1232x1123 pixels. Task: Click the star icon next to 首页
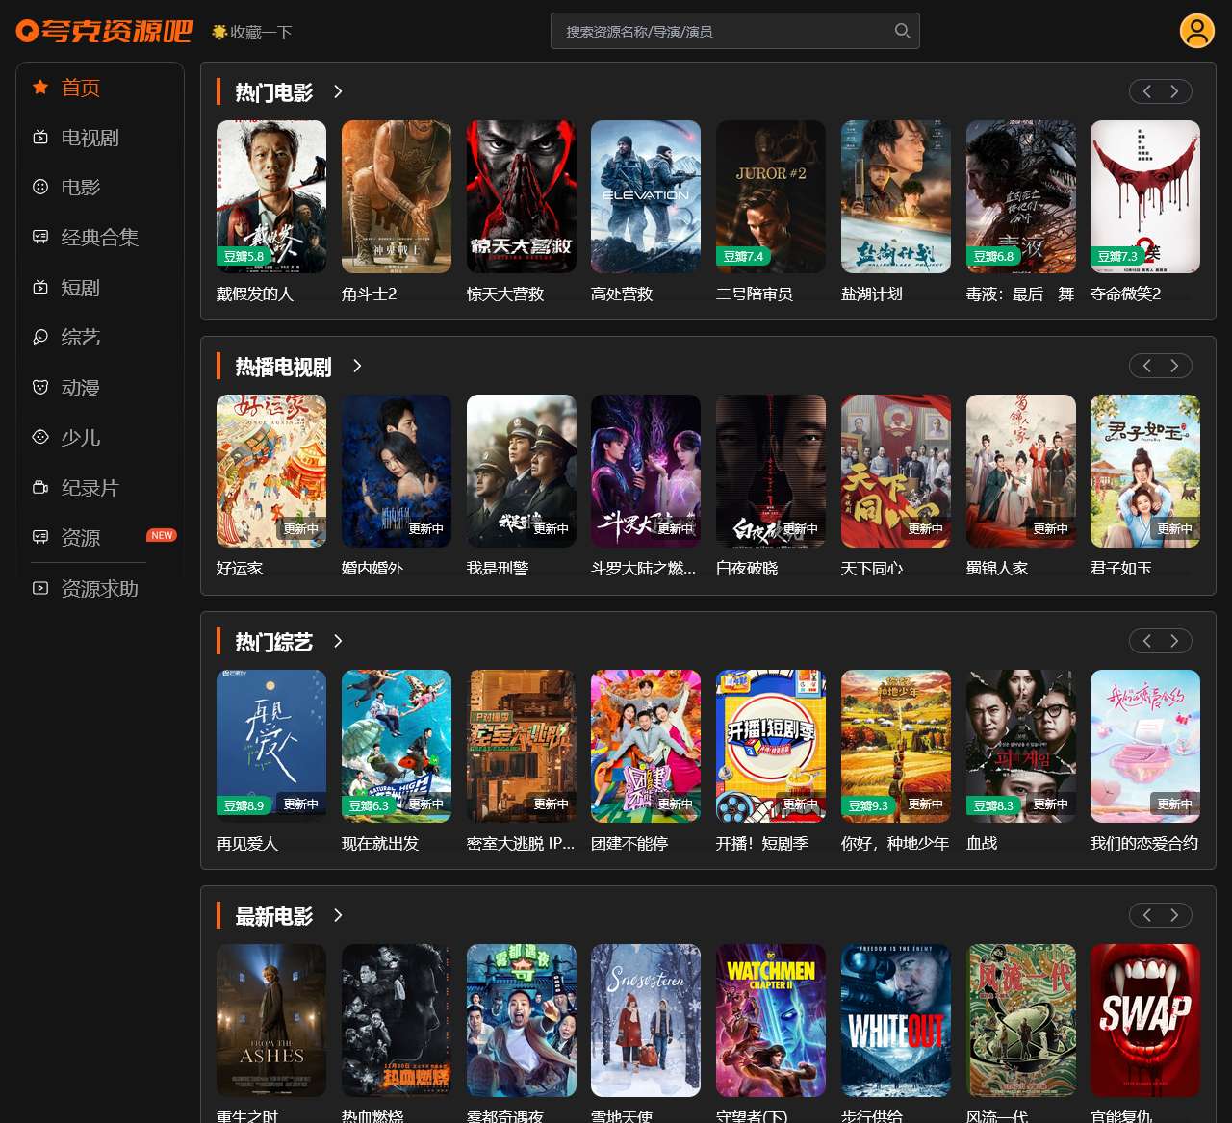tap(40, 88)
